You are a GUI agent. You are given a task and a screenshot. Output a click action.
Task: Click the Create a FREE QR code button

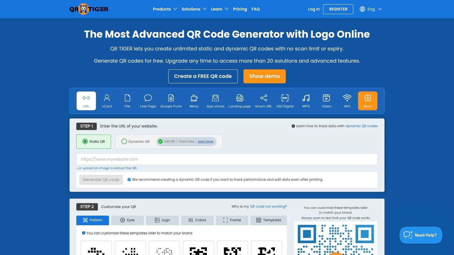point(203,76)
